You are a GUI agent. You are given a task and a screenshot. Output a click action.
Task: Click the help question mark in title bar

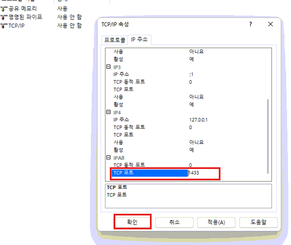tap(250, 24)
